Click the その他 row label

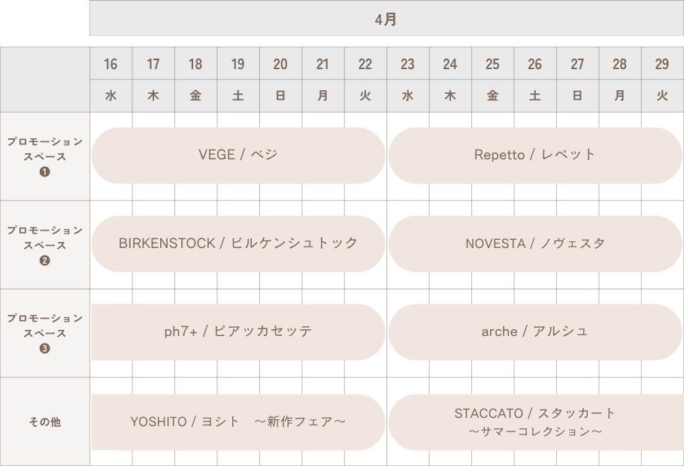tap(45, 422)
